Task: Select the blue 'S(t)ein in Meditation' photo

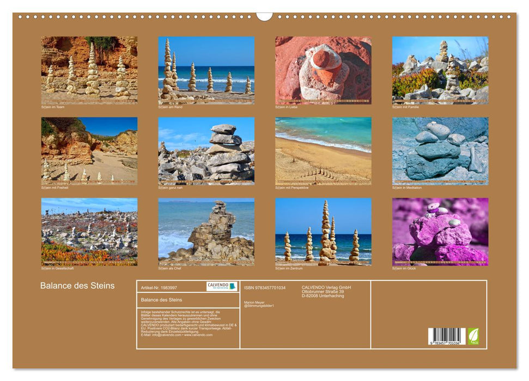Action: coord(440,152)
